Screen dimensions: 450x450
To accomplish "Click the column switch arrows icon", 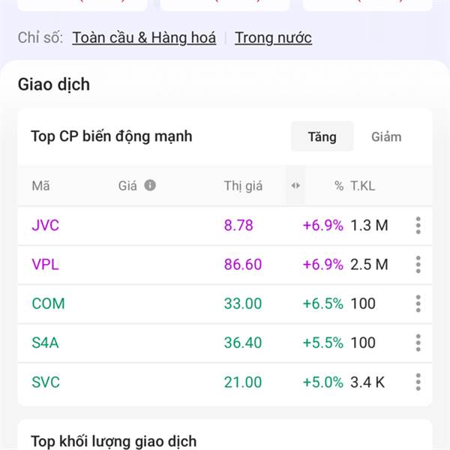I will click(x=295, y=185).
